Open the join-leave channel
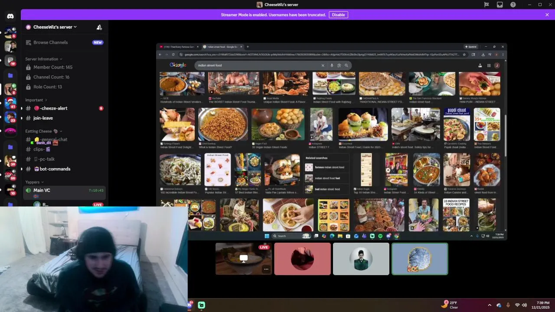Image resolution: width=555 pixels, height=312 pixels. pos(64,118)
